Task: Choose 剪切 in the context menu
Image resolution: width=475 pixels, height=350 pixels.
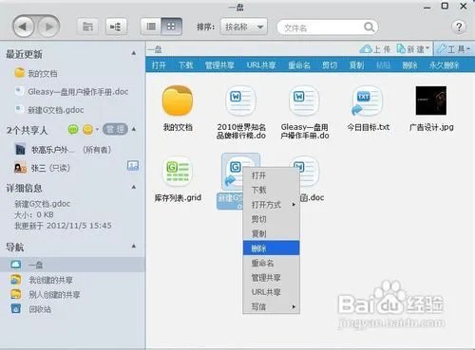Action: (271, 219)
